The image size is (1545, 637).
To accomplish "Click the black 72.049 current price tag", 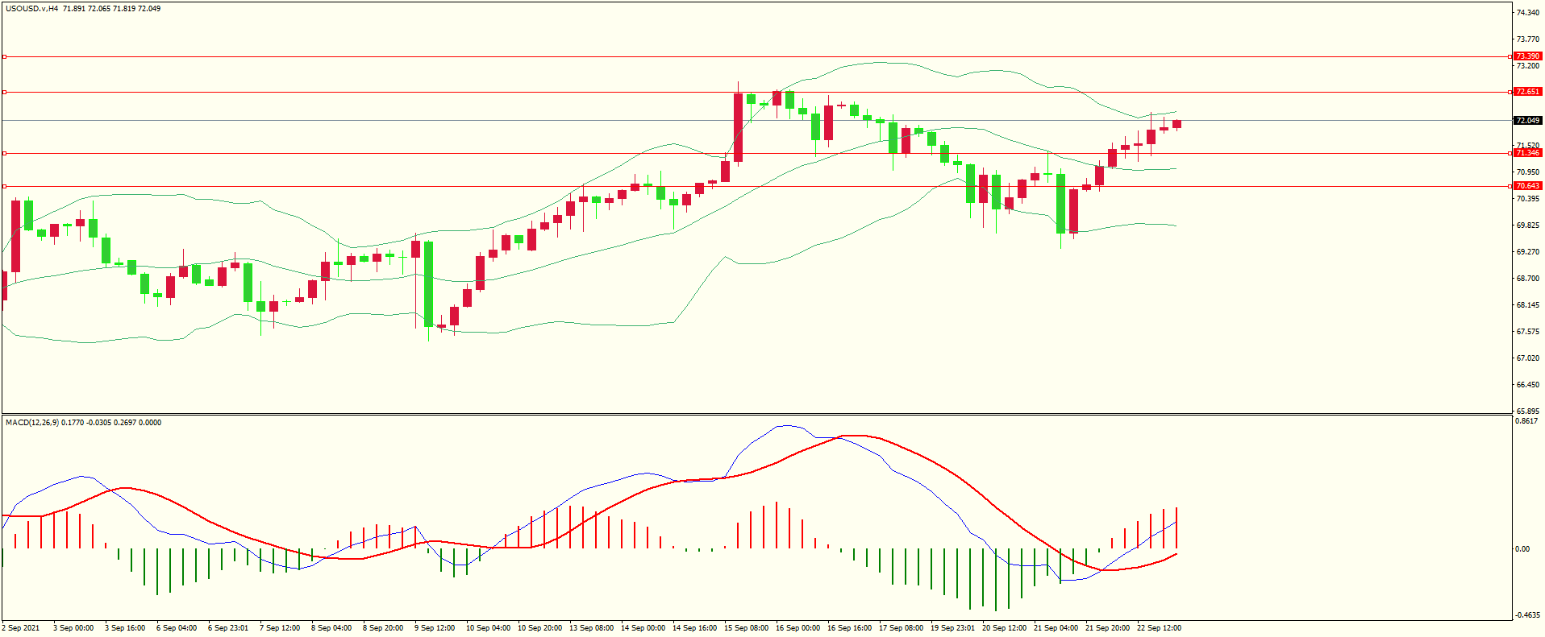I will (x=1527, y=121).
